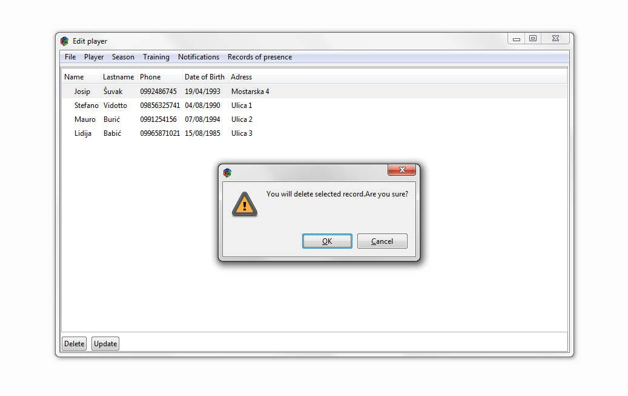Click the Delete button at the bottom
Image resolution: width=628 pixels, height=396 pixels.
(74, 344)
